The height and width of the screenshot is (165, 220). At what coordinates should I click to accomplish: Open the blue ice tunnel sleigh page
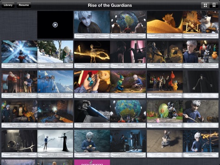coord(19,54)
